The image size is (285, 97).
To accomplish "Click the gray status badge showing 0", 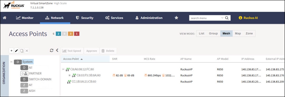I will click(x=65, y=34).
